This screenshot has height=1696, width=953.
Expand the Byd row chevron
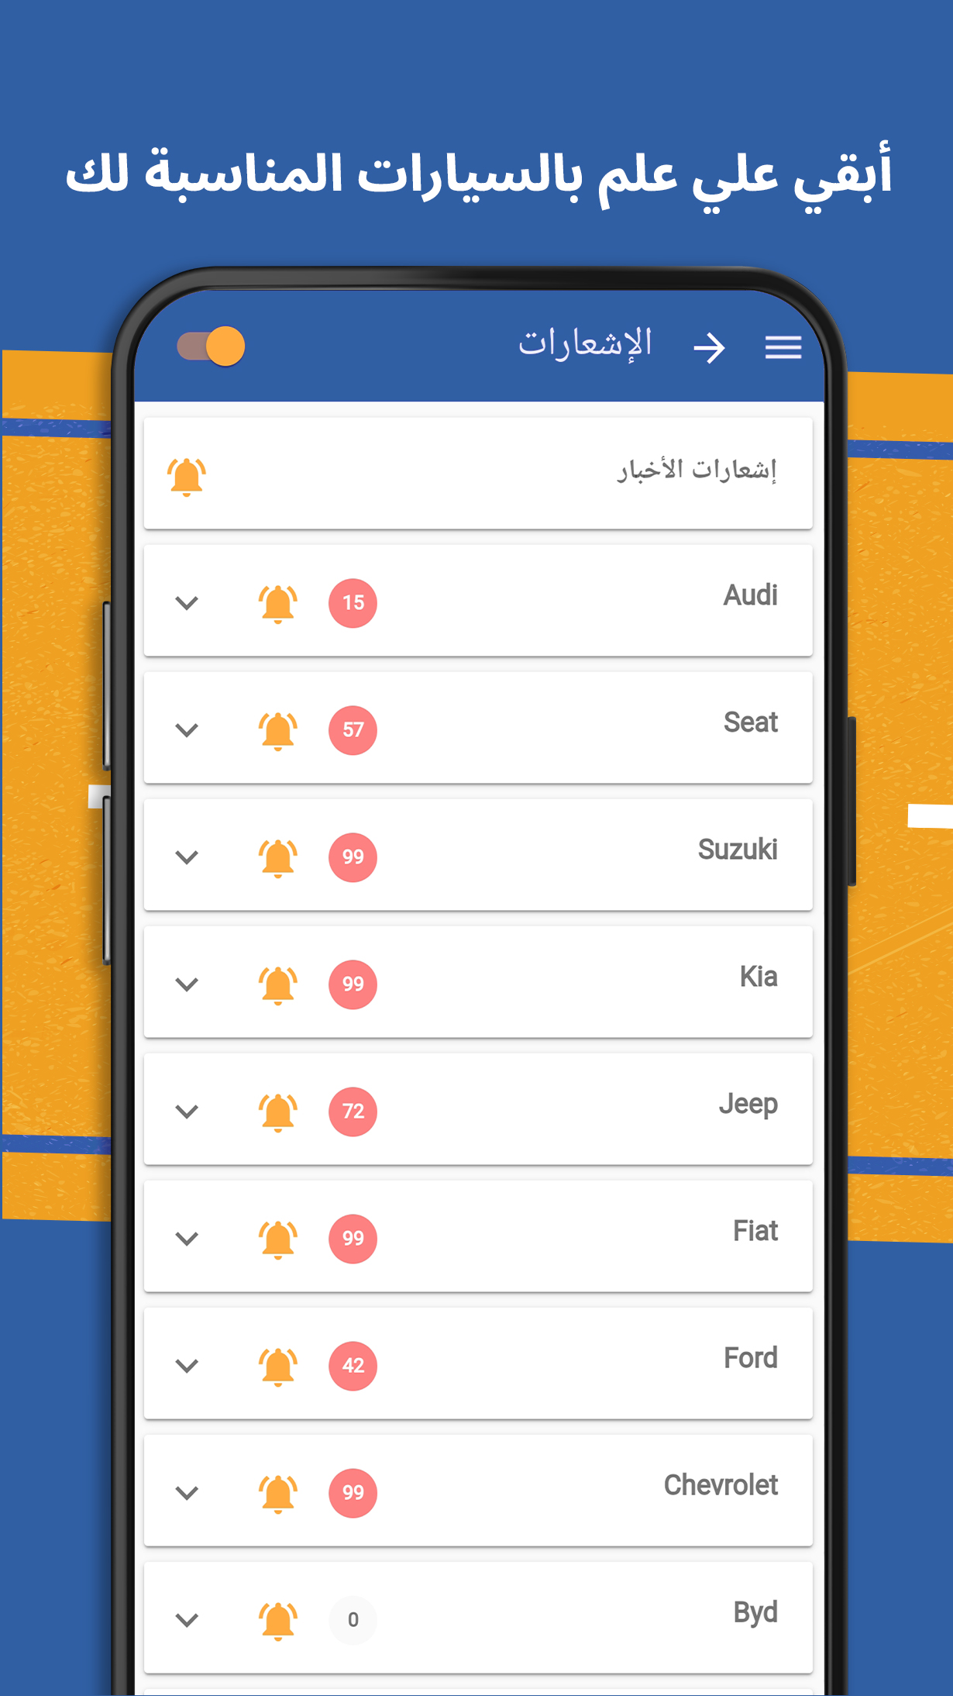187,1620
